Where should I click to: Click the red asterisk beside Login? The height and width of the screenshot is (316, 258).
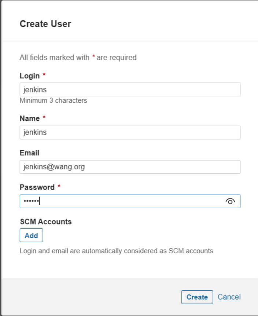[44, 75]
